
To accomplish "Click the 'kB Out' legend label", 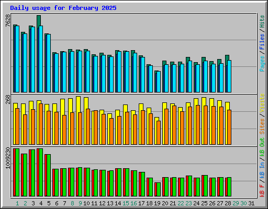I will (262, 147).
